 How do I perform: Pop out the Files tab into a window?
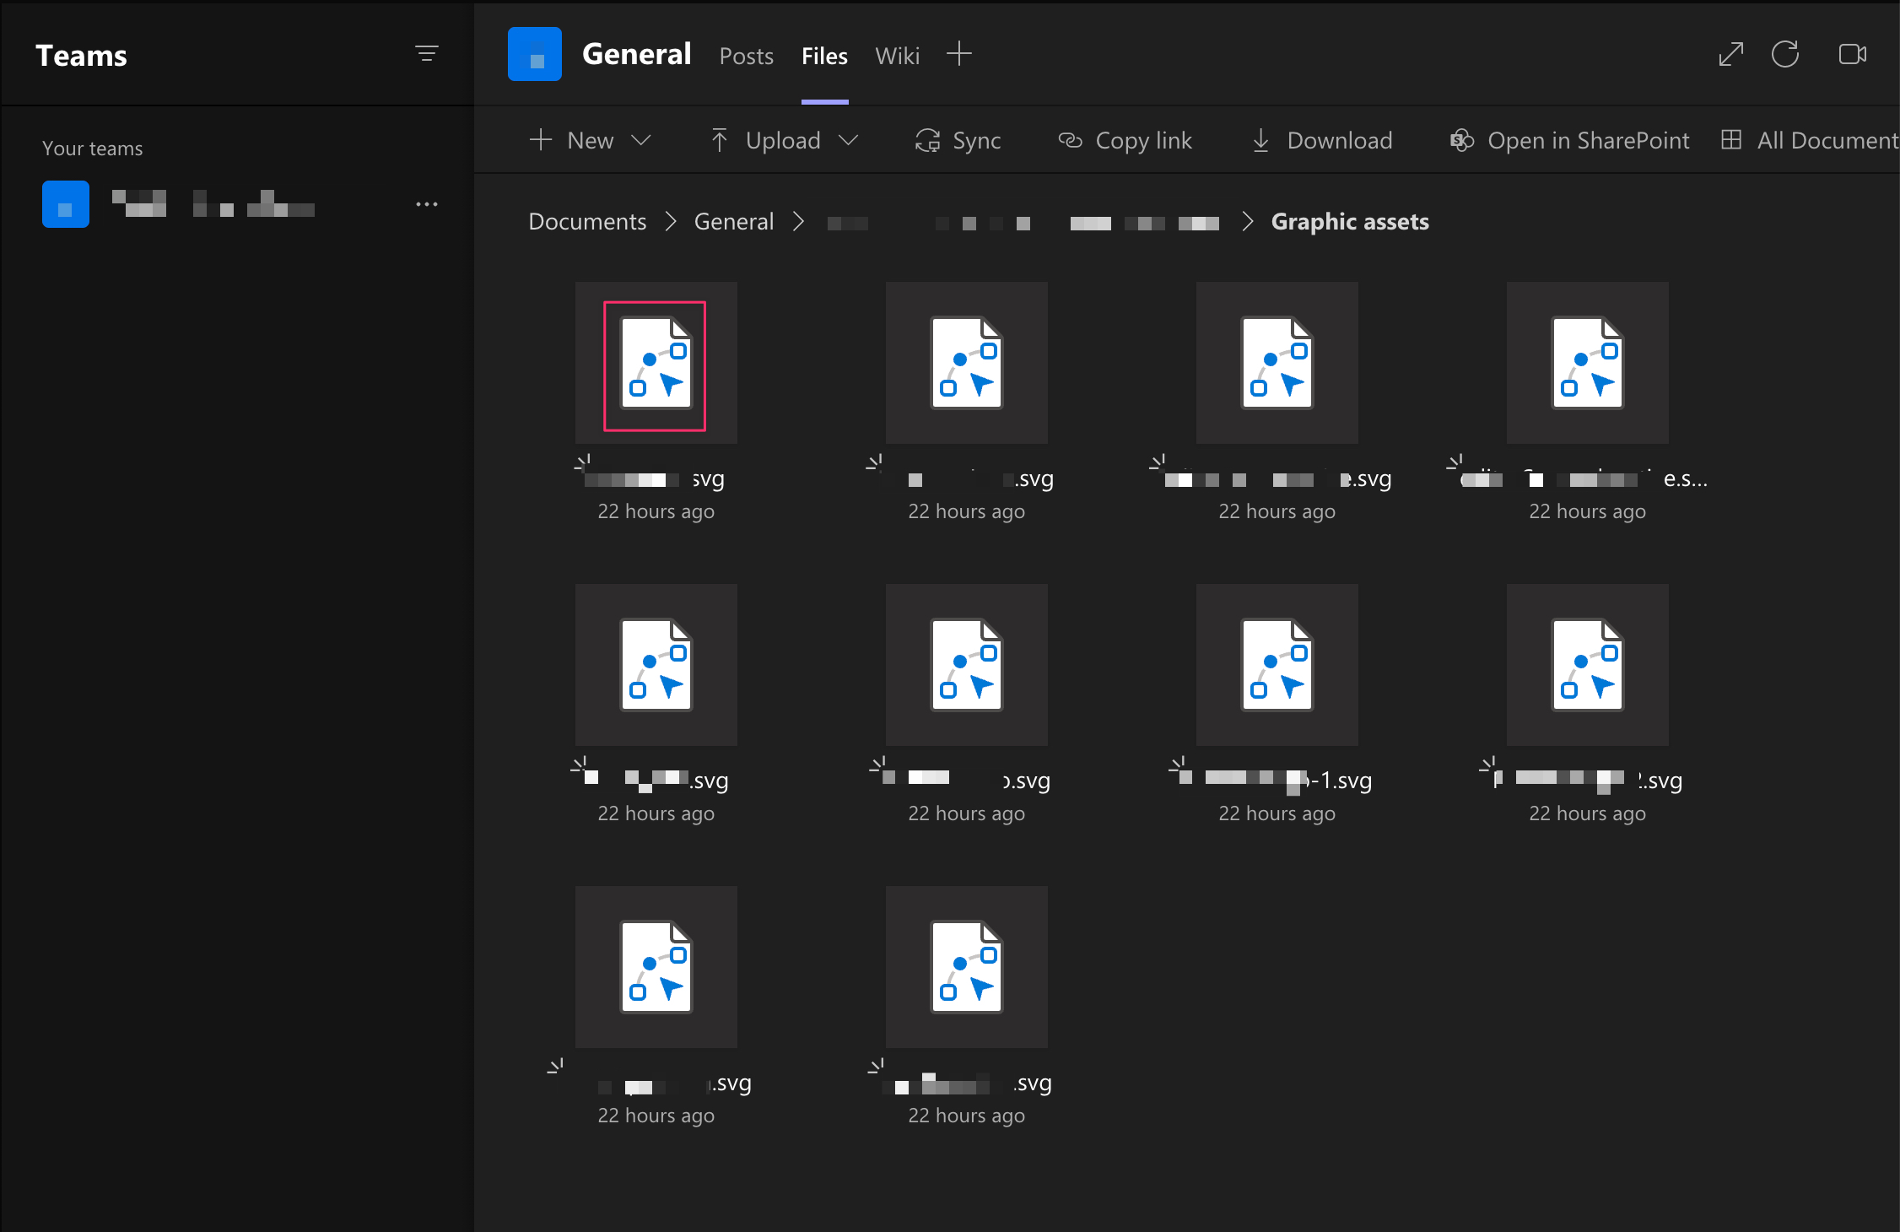pyautogui.click(x=1730, y=53)
